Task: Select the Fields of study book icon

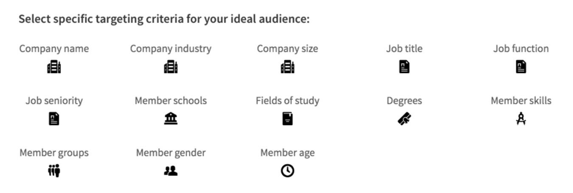Action: pos(287,118)
